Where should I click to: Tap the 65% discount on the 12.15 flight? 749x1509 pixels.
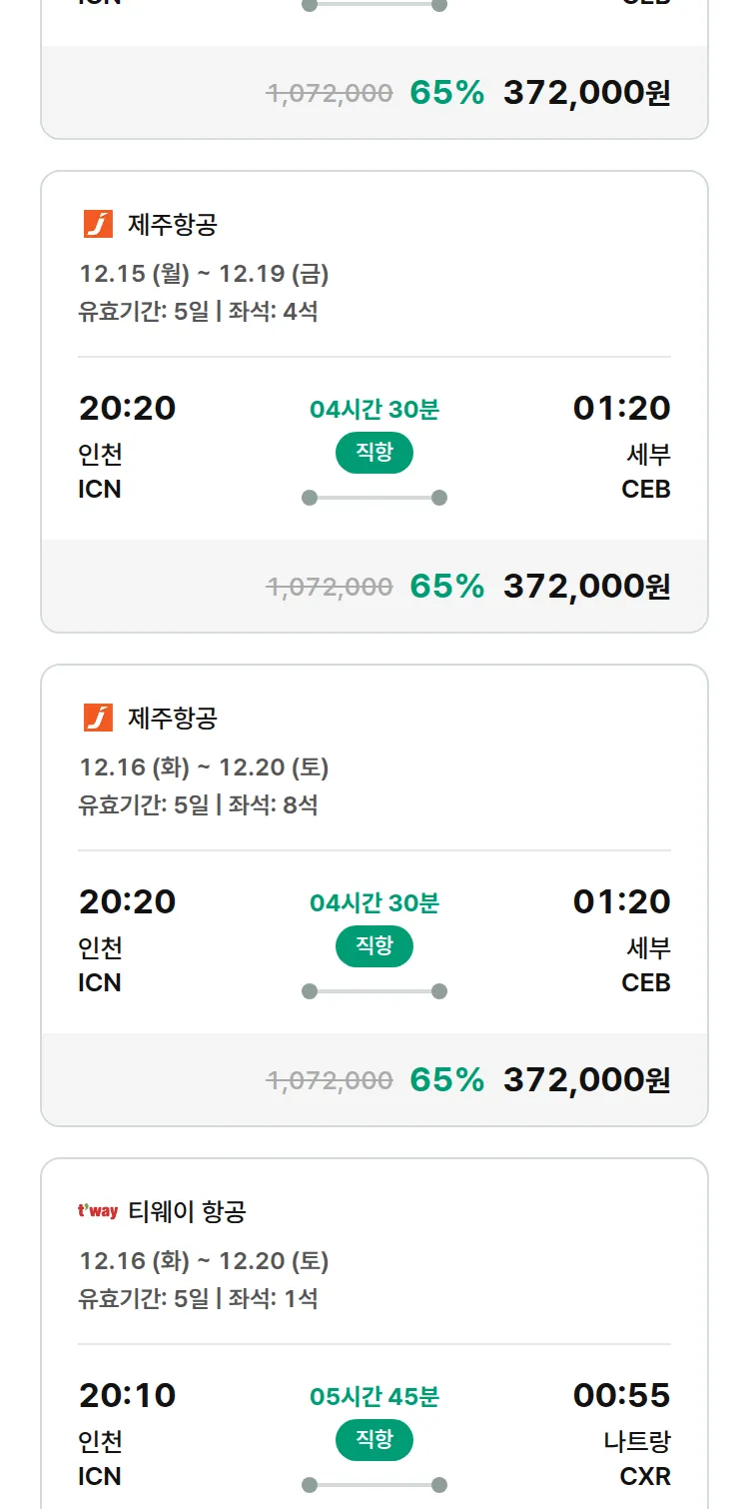[446, 587]
